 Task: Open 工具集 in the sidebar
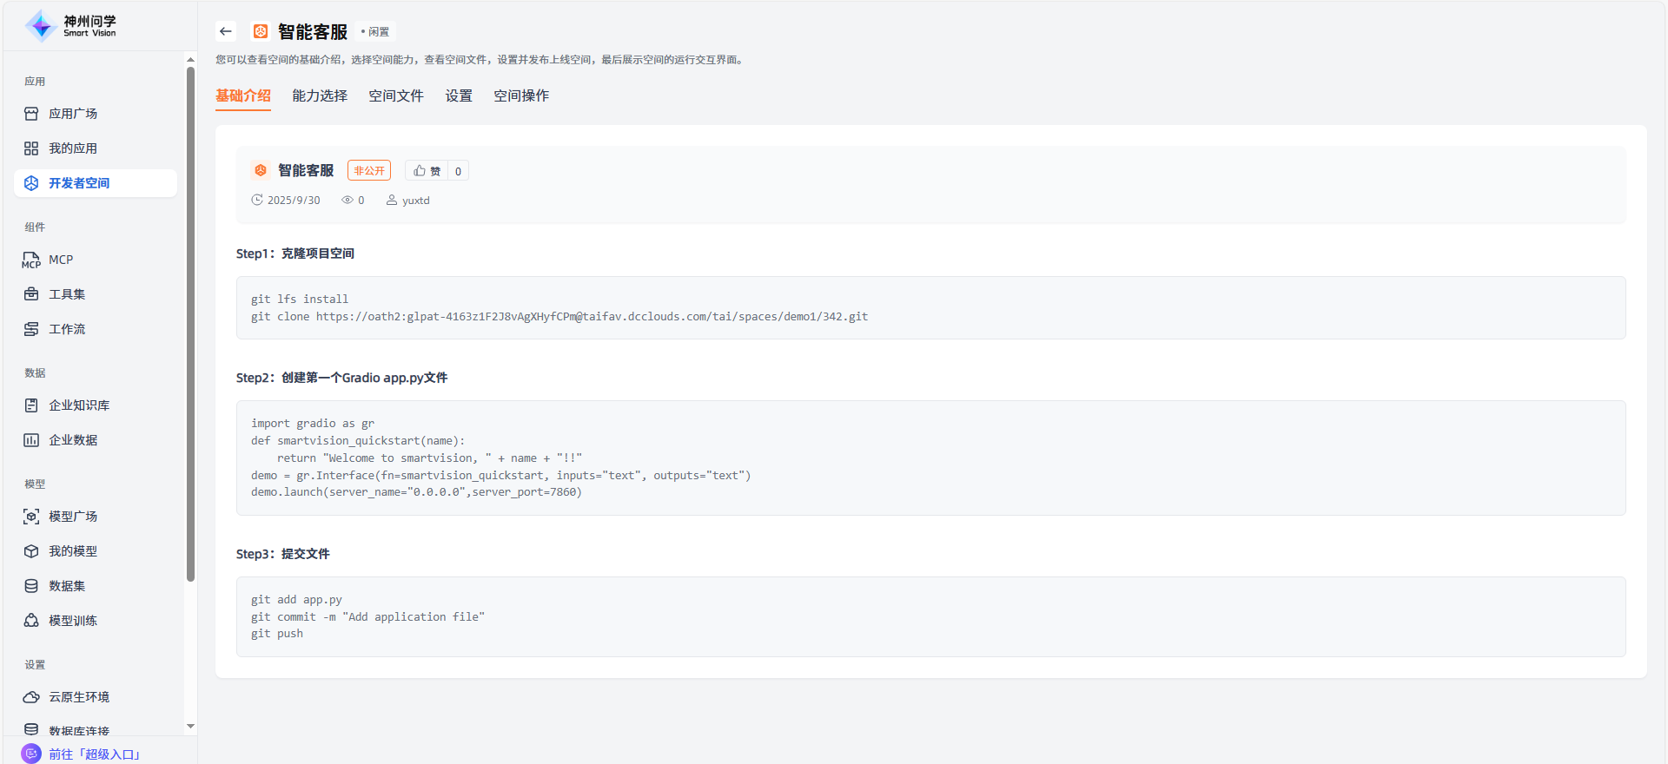pos(67,294)
